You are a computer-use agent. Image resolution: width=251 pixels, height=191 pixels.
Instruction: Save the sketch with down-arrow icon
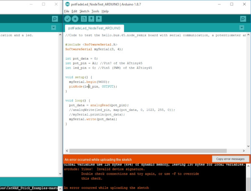tap(99, 19)
